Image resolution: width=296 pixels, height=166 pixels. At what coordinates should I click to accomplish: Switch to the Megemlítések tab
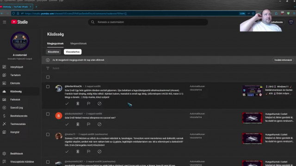78,43
